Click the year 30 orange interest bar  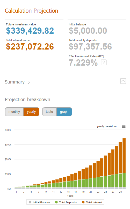pyautogui.click(x=124, y=155)
